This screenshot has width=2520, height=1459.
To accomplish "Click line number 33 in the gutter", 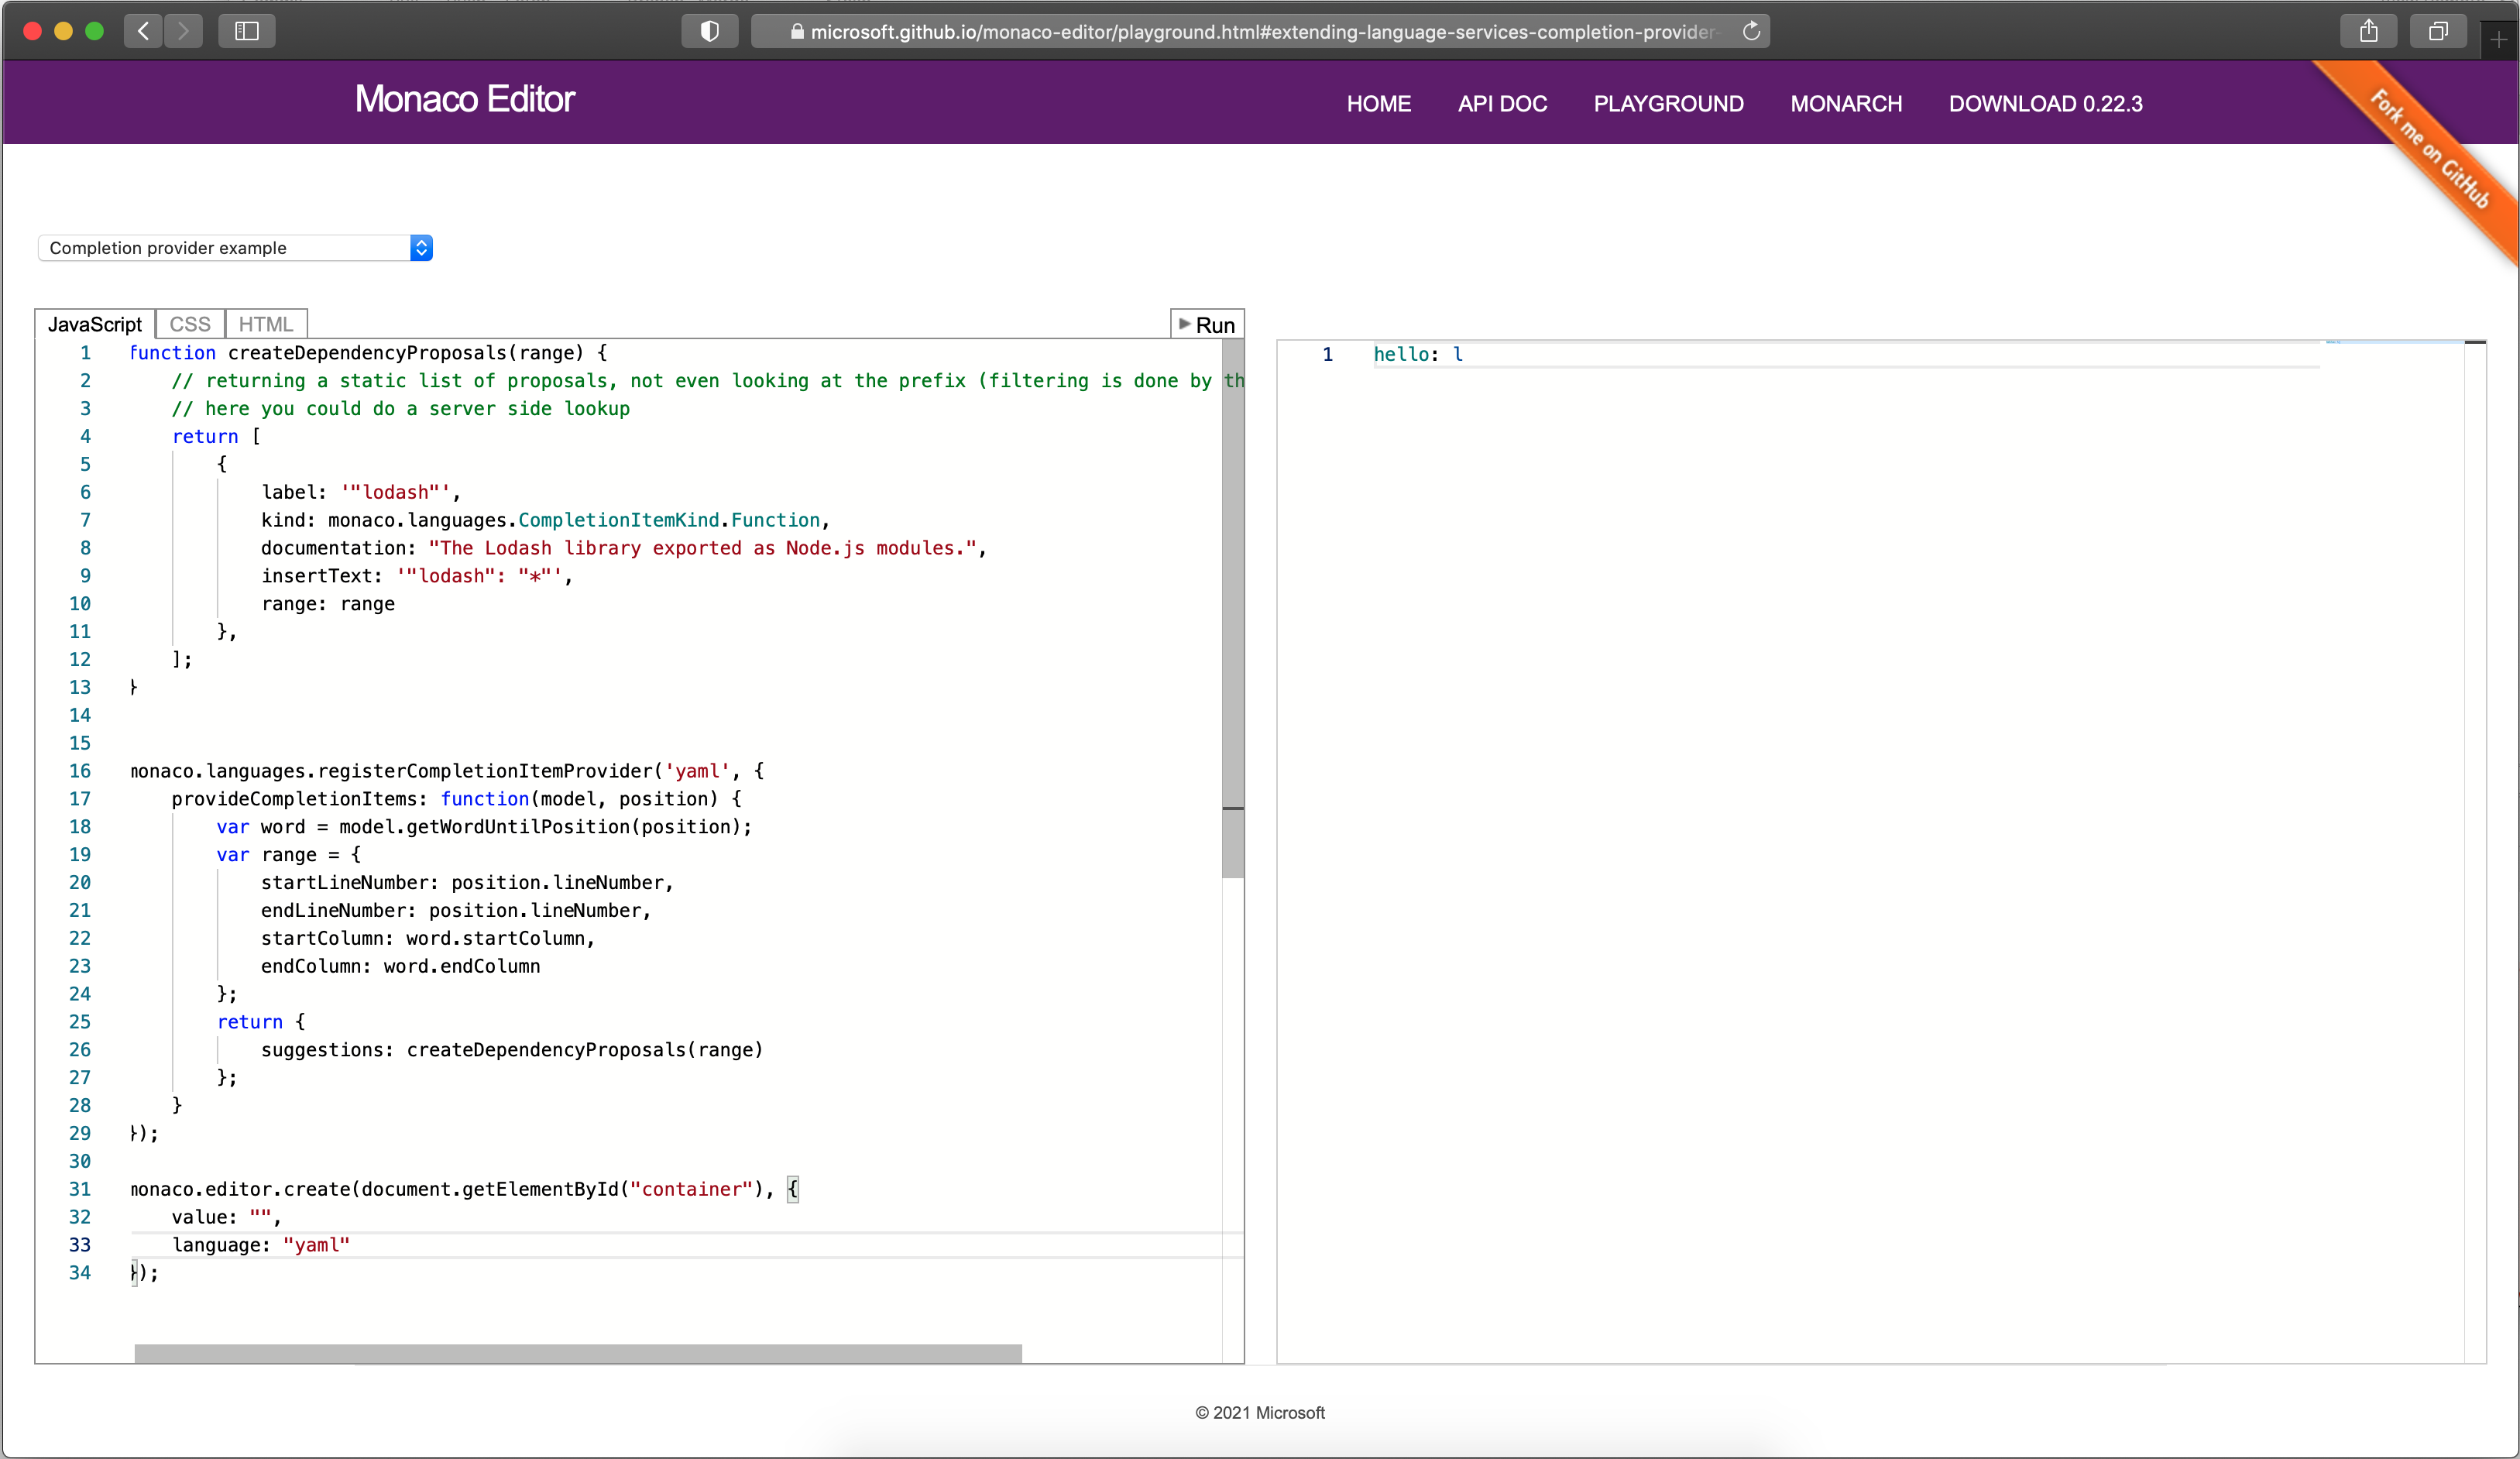I will click(x=80, y=1244).
